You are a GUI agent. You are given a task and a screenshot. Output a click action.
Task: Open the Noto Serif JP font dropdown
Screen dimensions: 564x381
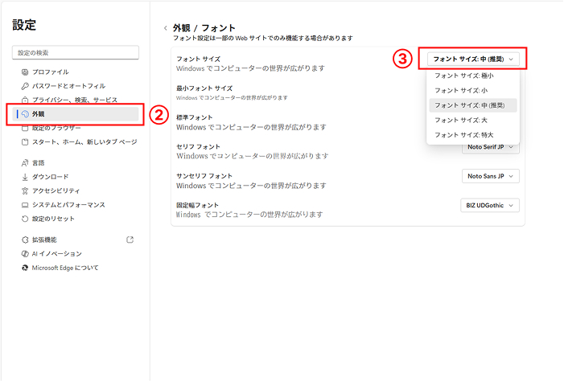pyautogui.click(x=491, y=147)
